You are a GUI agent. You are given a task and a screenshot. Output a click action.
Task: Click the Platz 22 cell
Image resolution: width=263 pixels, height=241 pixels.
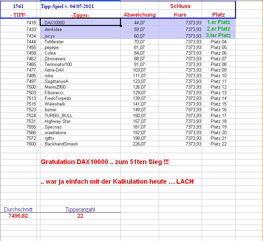[x=219, y=144]
